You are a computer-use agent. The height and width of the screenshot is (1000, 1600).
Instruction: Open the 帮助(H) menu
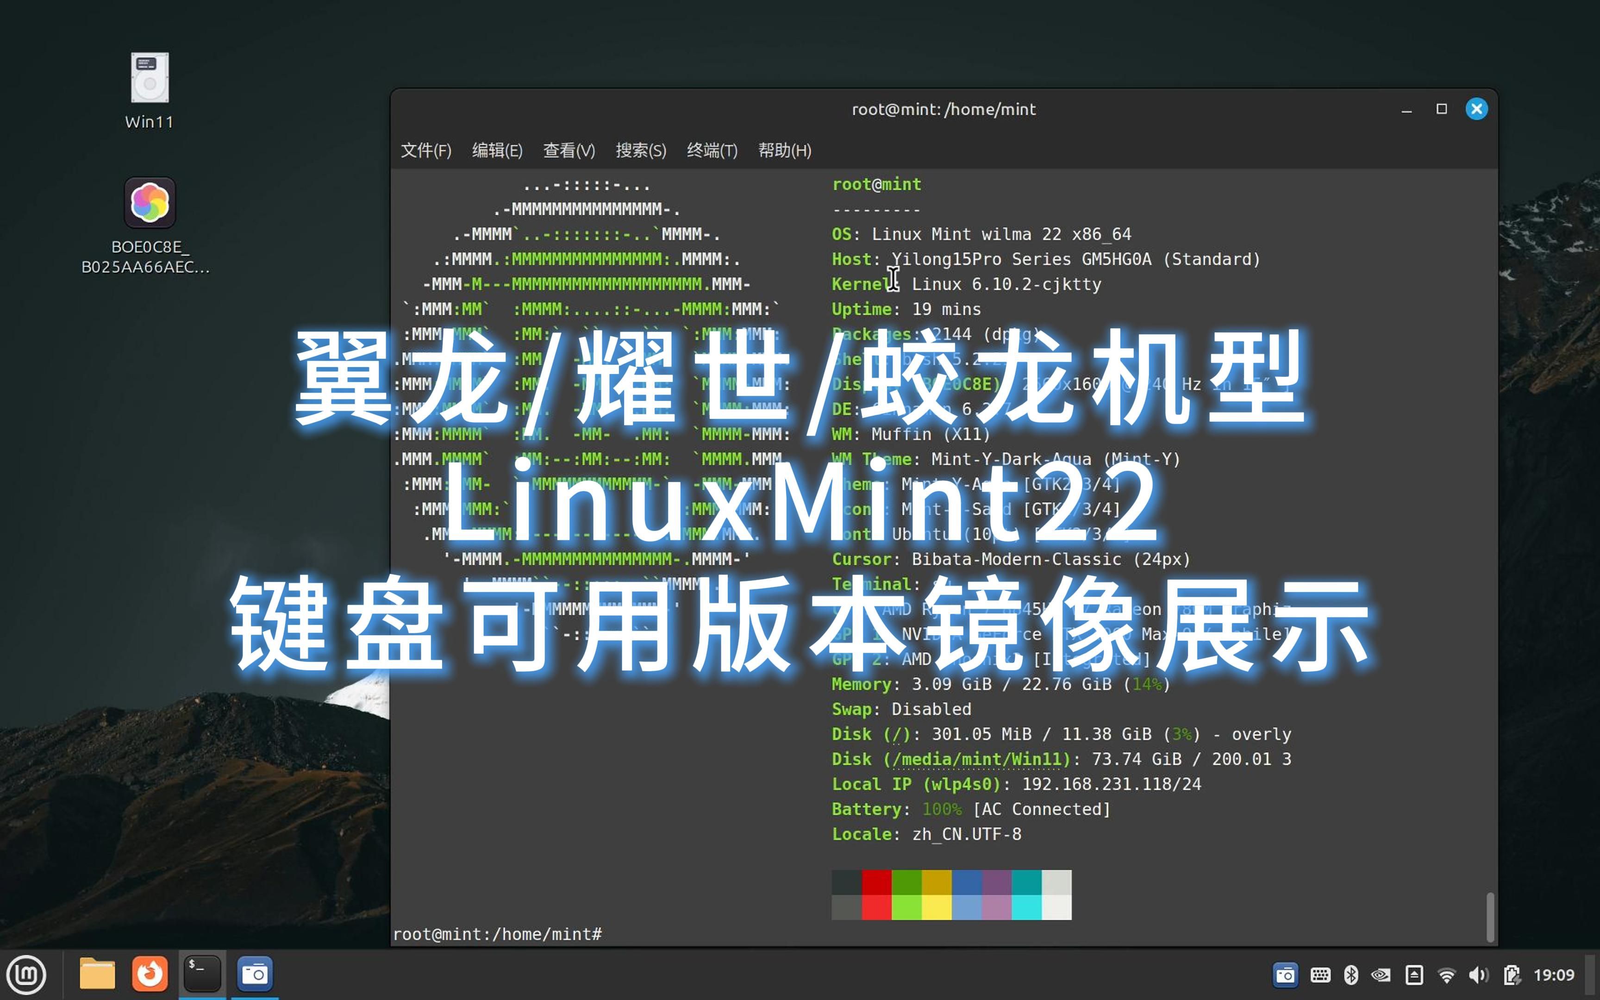[785, 150]
